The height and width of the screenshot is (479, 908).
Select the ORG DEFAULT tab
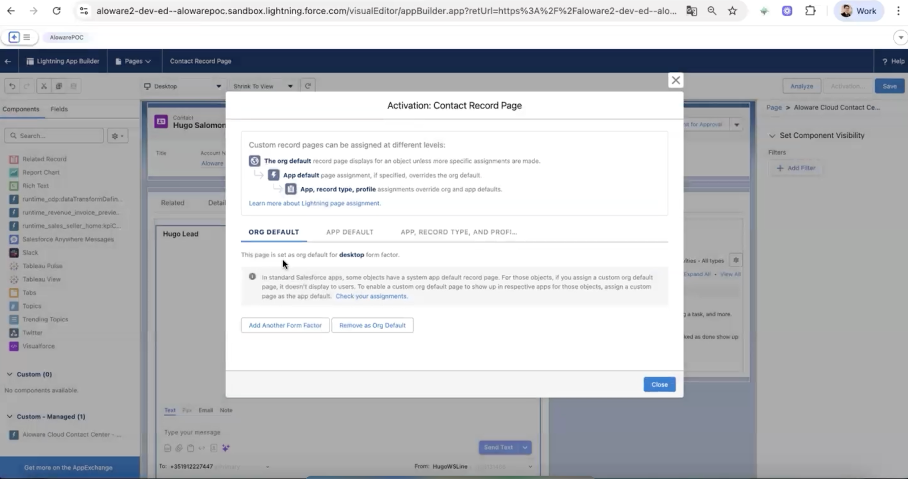tap(274, 232)
